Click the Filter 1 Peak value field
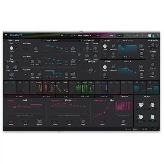 129,57
